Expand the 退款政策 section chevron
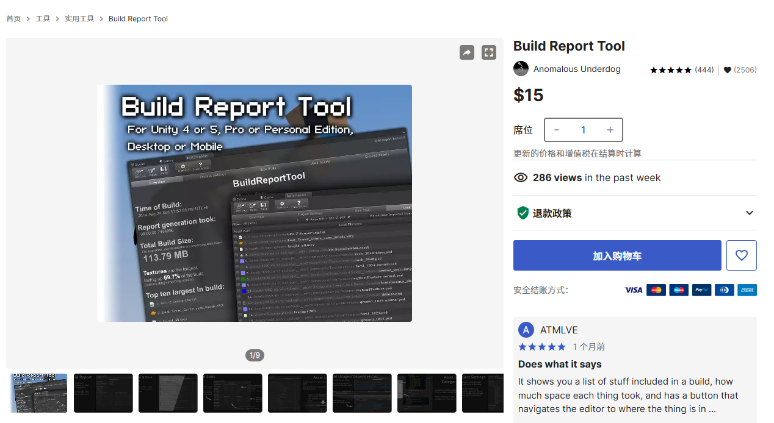Image resolution: width=774 pixels, height=423 pixels. [x=750, y=213]
